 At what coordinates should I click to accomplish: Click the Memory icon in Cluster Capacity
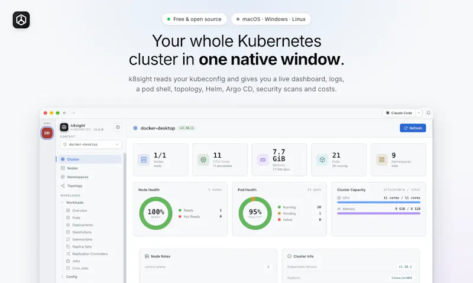339,209
